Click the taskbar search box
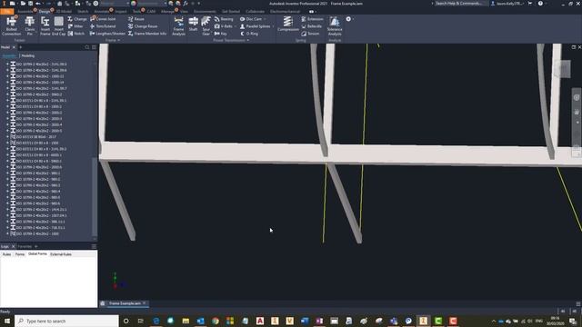Screen dimensions: 582x327 (66, 321)
